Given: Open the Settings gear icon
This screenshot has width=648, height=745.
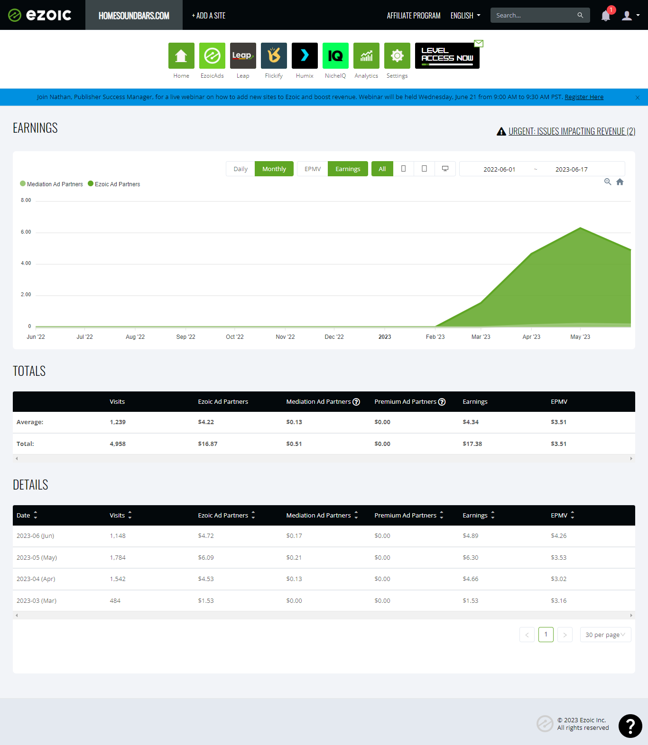Looking at the screenshot, I should click(x=397, y=55).
